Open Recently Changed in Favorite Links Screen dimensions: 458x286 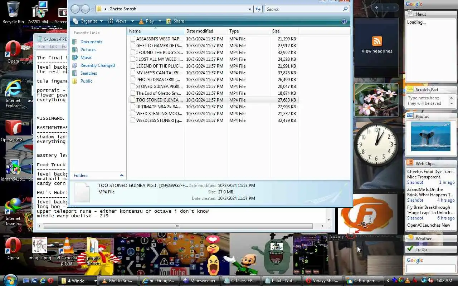97,65
